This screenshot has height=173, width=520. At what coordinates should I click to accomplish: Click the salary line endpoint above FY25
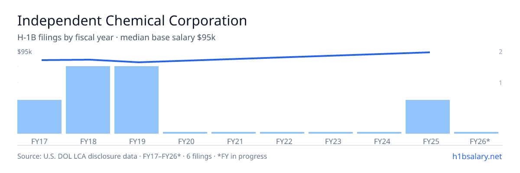coord(429,52)
